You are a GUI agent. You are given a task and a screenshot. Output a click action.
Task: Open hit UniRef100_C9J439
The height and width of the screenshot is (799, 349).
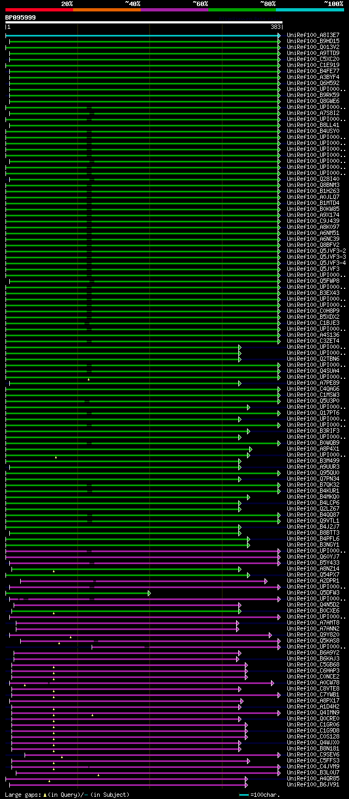[x=313, y=221]
